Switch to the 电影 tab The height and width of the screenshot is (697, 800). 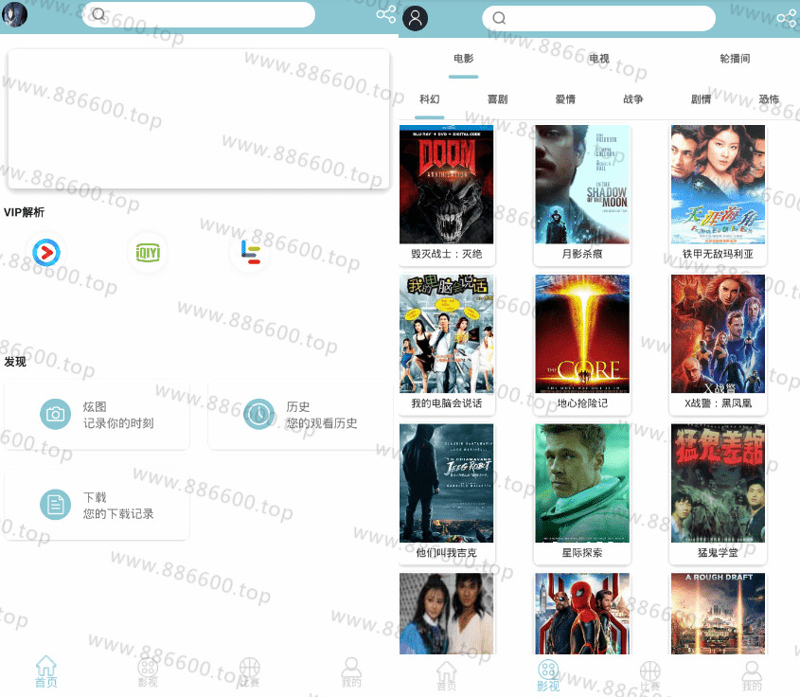(x=463, y=58)
